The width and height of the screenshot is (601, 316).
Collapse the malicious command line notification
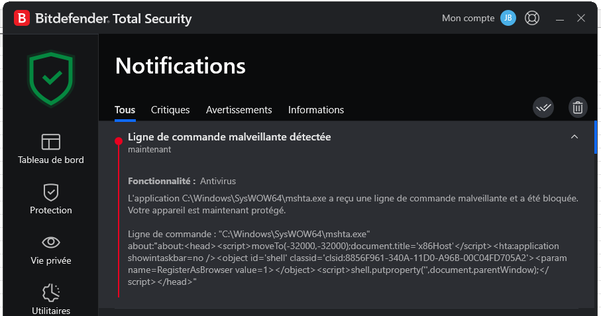[x=574, y=136]
